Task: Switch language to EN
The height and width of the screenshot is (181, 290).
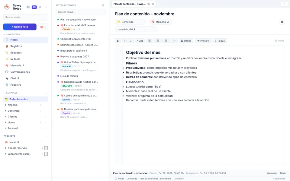Action: point(29,7)
